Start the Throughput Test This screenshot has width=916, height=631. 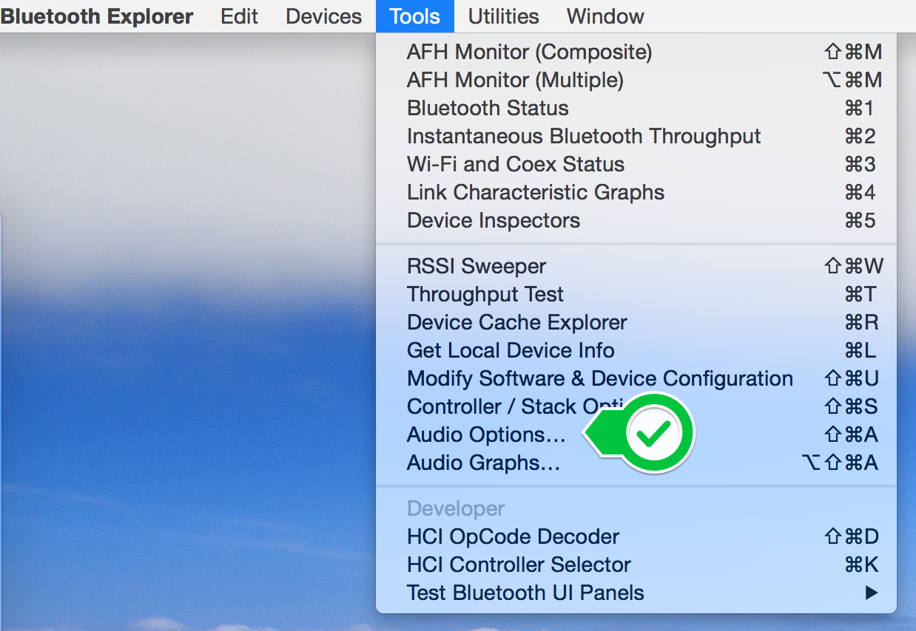pyautogui.click(x=636, y=294)
